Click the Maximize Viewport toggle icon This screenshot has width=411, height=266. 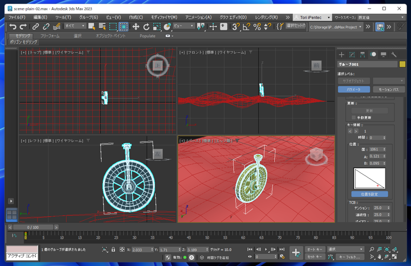click(x=395, y=257)
